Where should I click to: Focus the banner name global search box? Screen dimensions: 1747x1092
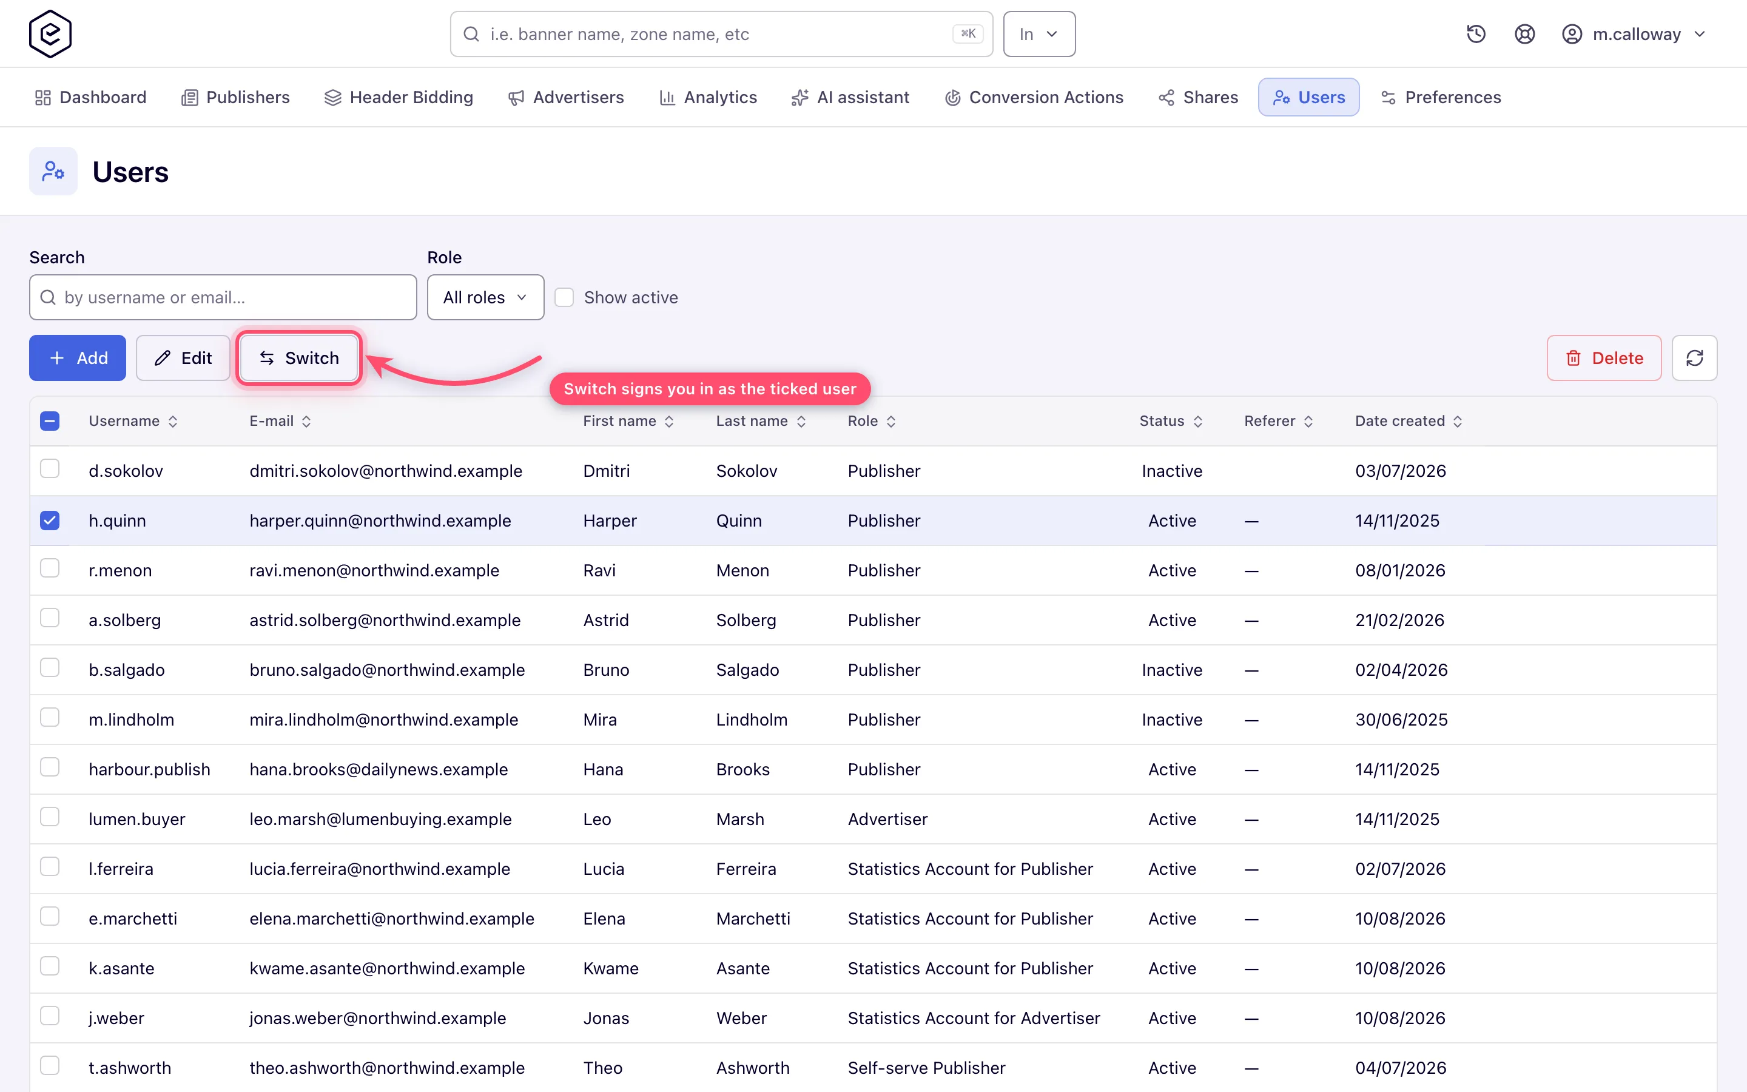721,34
